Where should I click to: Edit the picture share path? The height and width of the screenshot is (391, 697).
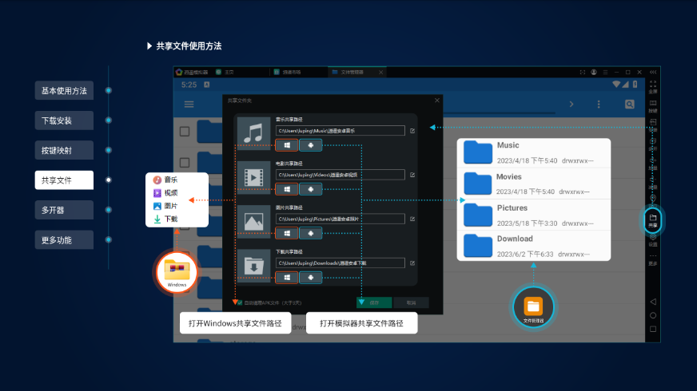(412, 219)
